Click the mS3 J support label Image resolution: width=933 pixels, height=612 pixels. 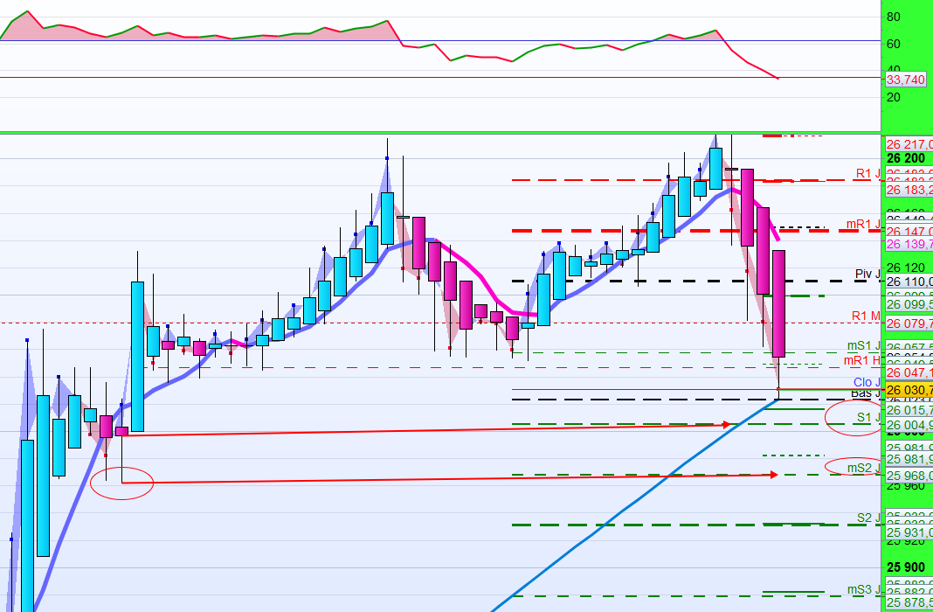(864, 589)
